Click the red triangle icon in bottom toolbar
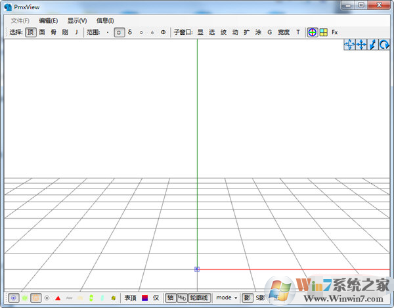The image size is (394, 308). [x=58, y=298]
